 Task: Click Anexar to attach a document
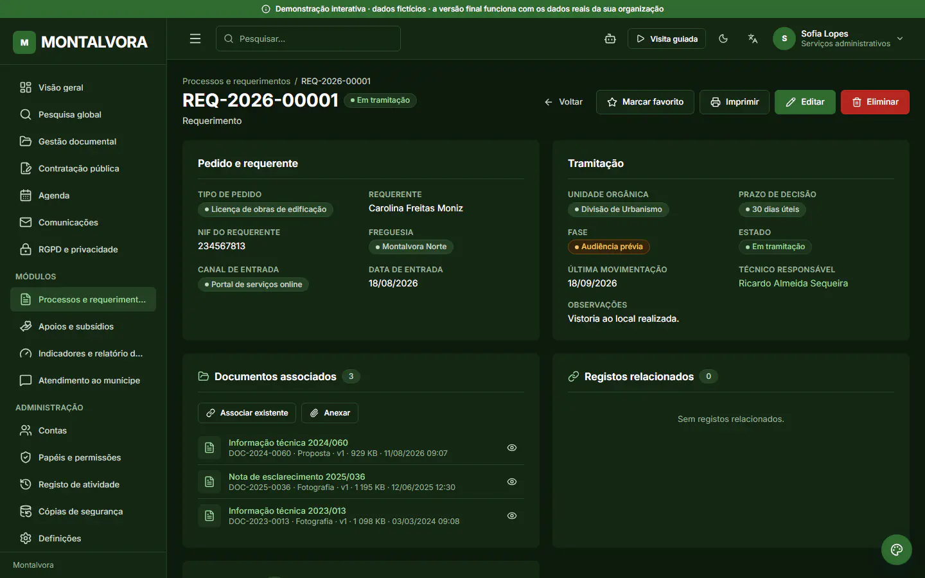pyautogui.click(x=330, y=413)
